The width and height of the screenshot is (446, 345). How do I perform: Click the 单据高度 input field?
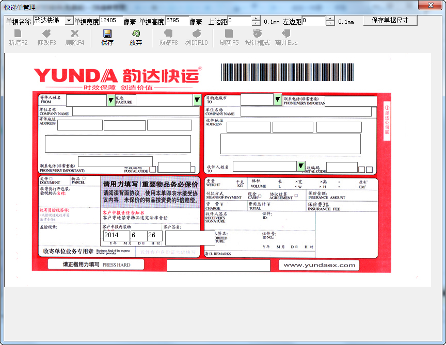(177, 21)
